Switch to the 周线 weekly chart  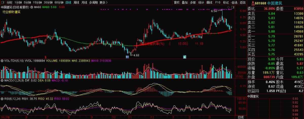click(76, 3)
